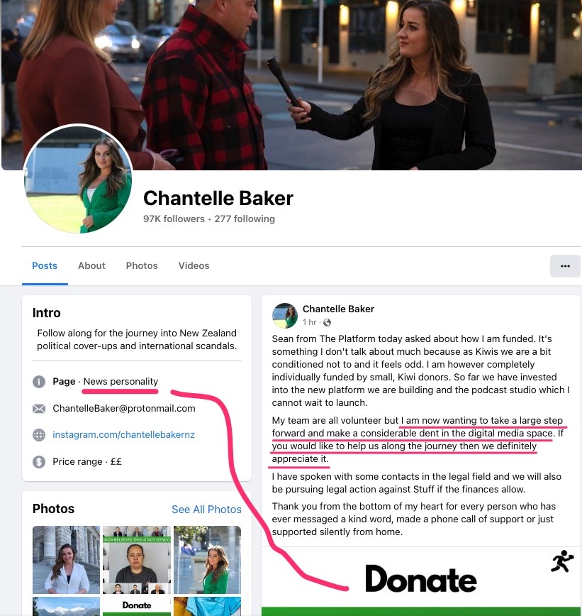
Task: Click the large Donate banner image
Action: click(x=420, y=581)
